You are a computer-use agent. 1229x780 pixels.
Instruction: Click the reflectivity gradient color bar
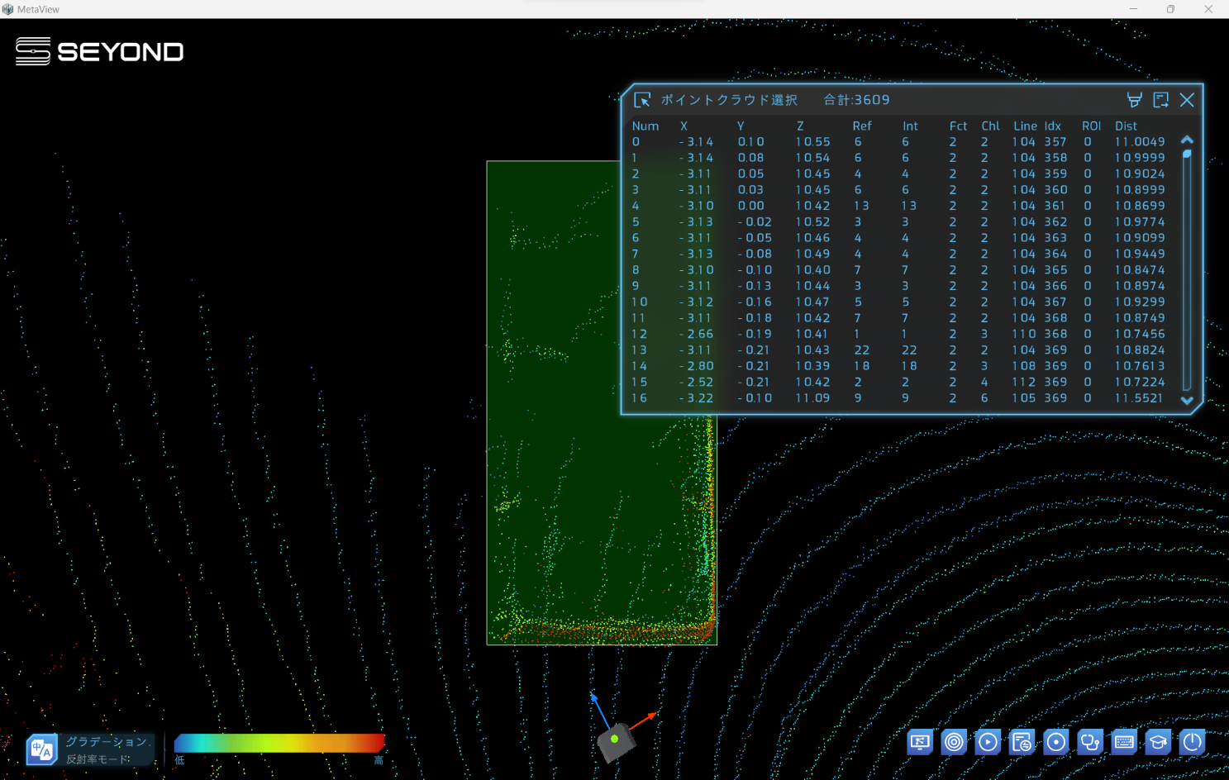tap(279, 743)
